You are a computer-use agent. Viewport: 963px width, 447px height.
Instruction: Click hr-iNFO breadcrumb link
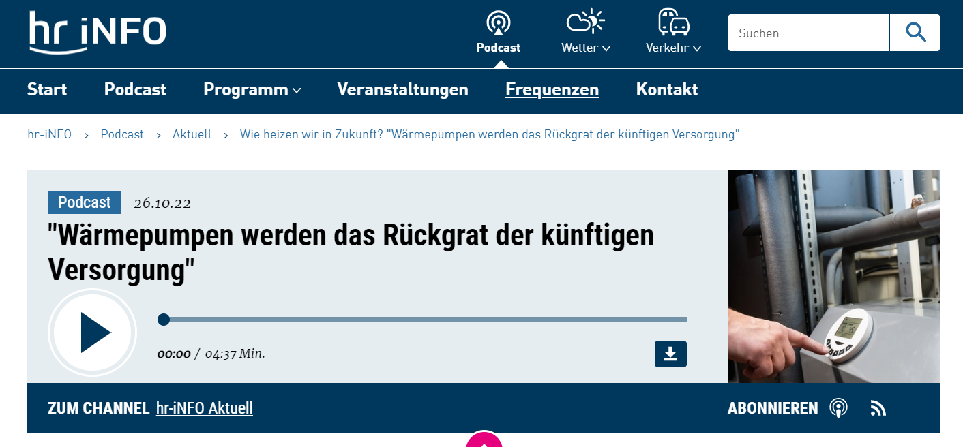[x=49, y=134]
